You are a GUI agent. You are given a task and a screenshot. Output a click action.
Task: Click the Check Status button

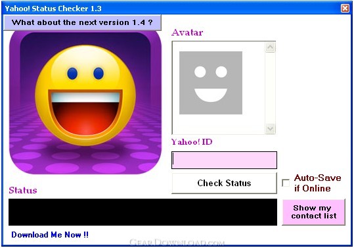coord(224,183)
